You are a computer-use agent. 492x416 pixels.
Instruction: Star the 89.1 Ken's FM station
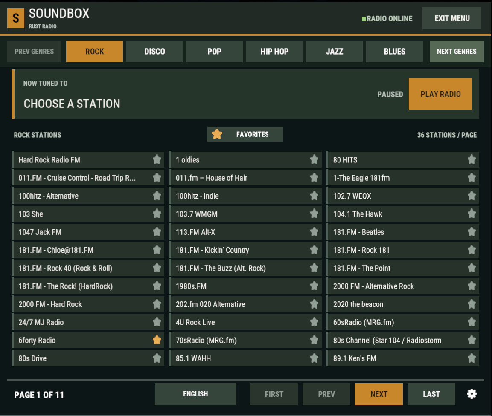click(x=472, y=358)
